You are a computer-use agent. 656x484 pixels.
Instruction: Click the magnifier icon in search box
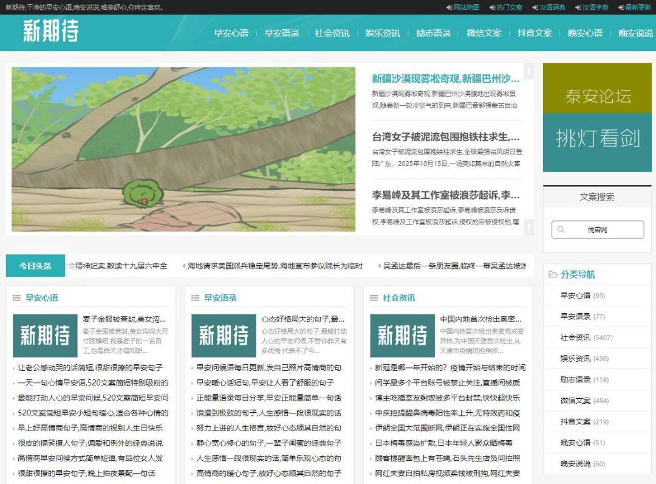point(561,230)
